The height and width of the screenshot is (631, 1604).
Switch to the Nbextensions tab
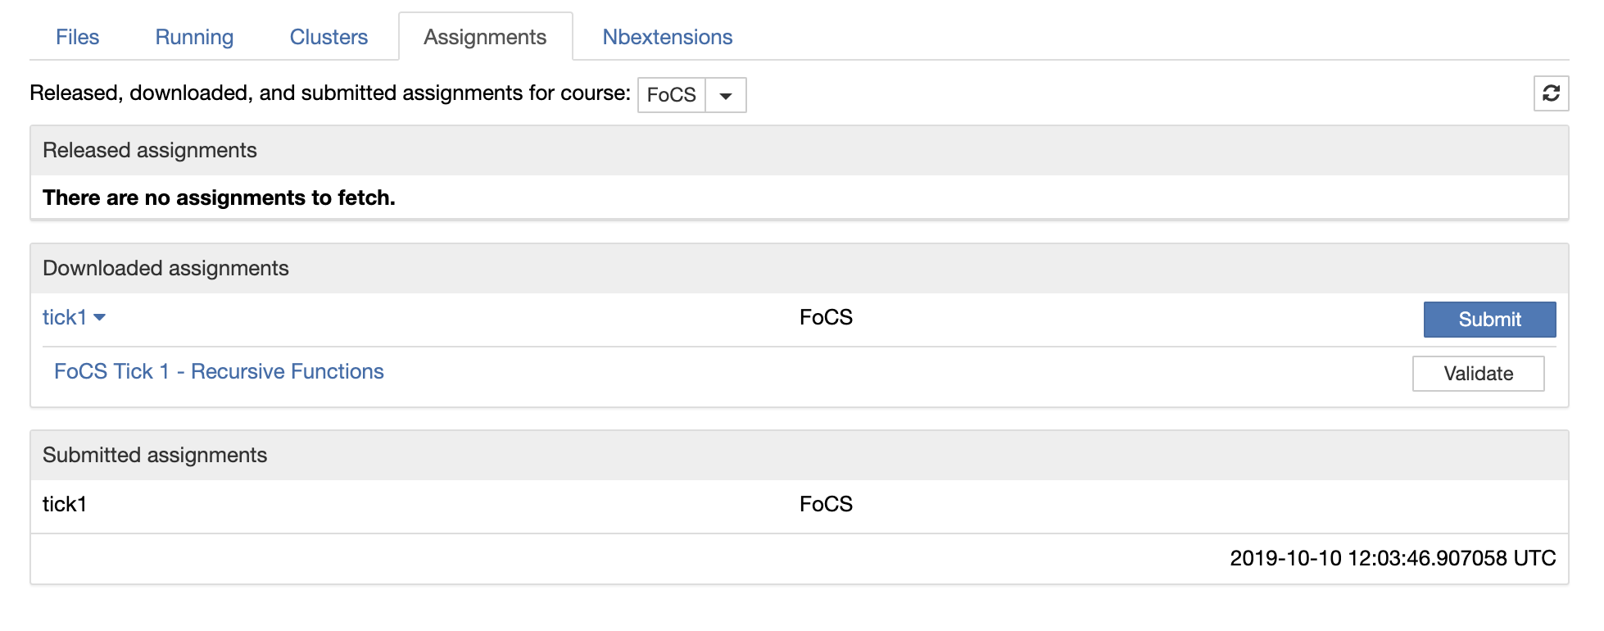point(667,37)
